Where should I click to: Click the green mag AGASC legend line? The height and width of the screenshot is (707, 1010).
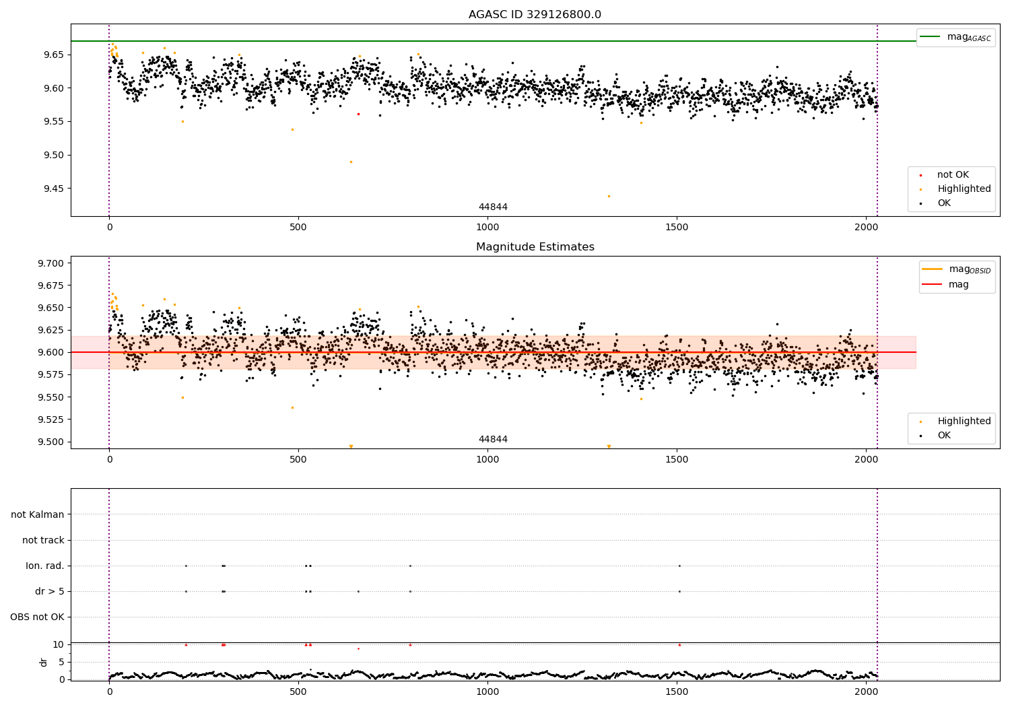point(931,37)
